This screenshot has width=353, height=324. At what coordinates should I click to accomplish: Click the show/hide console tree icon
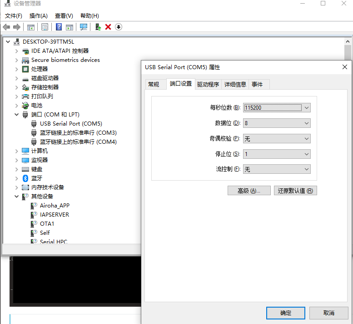(x=30, y=27)
